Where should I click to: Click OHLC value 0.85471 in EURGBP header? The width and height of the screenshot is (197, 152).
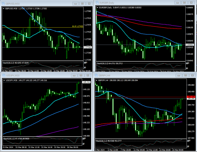(116, 8)
